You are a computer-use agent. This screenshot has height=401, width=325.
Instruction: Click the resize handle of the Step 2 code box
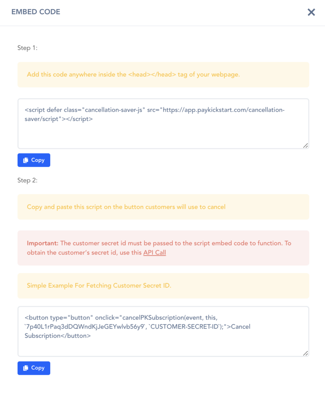(x=305, y=353)
